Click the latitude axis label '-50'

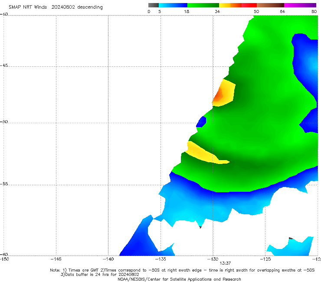click(x=4, y=121)
